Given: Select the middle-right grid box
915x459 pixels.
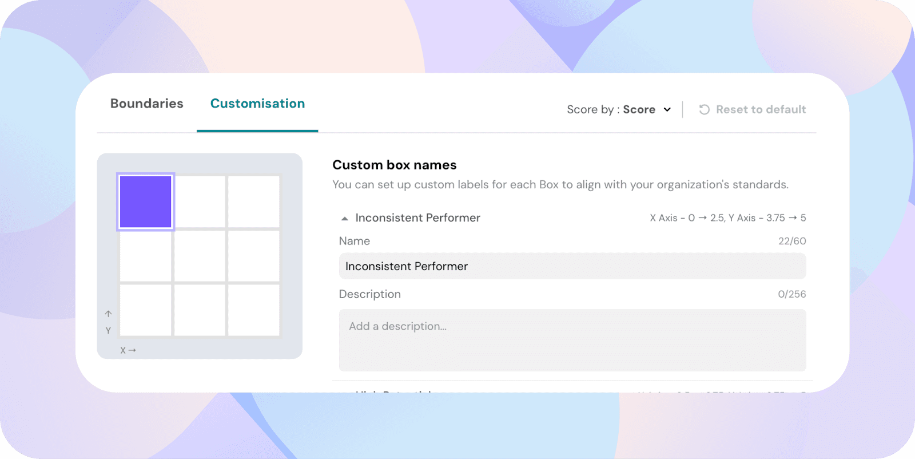Looking at the screenshot, I should (253, 256).
